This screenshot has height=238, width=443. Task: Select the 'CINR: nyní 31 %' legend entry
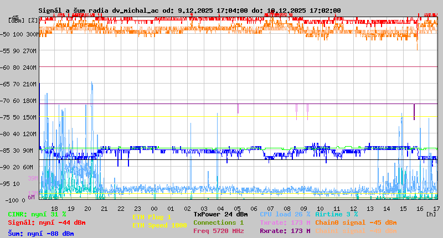pos(37,215)
